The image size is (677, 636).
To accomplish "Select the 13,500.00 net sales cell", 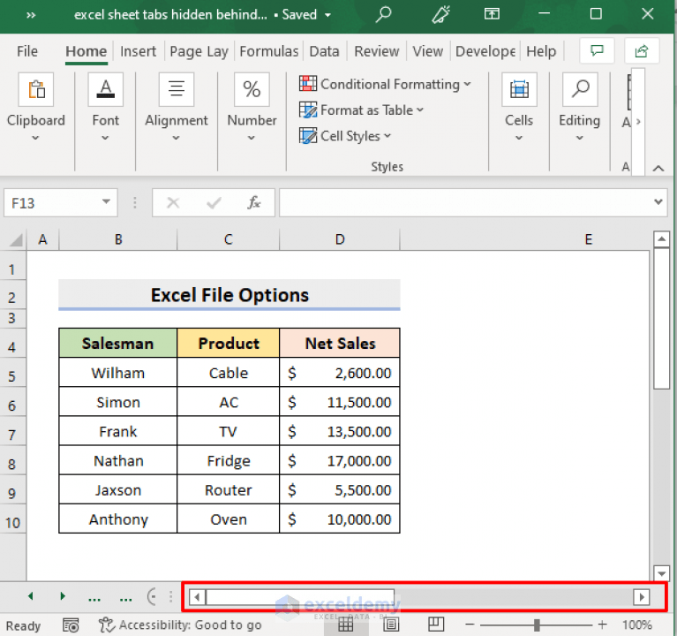I will pos(340,431).
